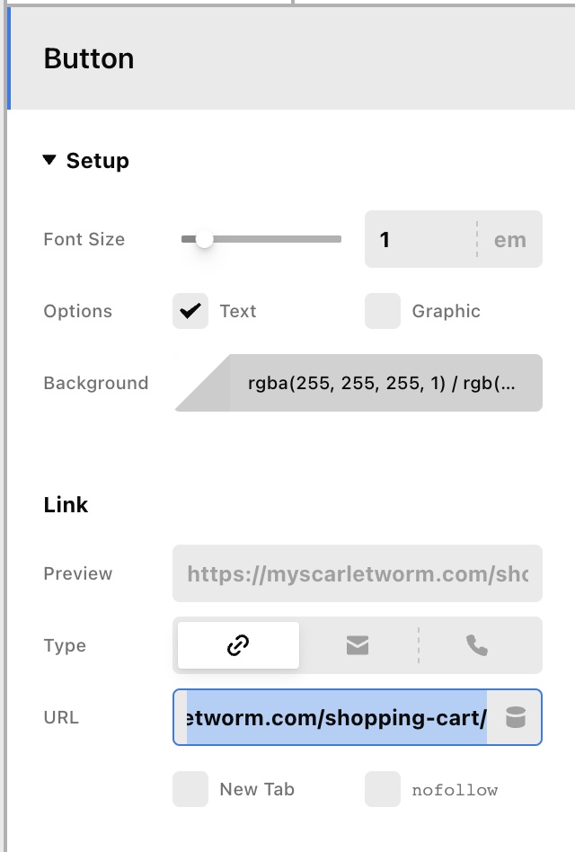Open the em unit selector
The height and width of the screenshot is (852, 575).
509,240
